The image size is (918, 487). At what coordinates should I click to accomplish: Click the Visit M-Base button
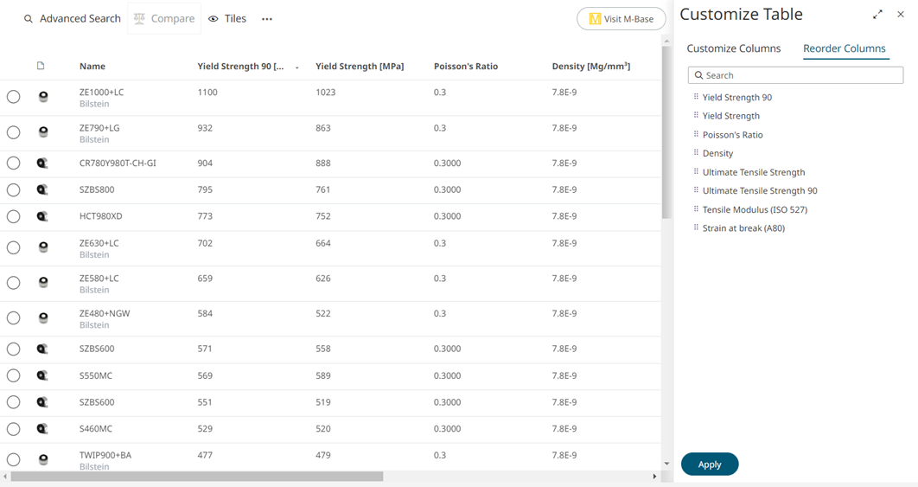pyautogui.click(x=621, y=19)
